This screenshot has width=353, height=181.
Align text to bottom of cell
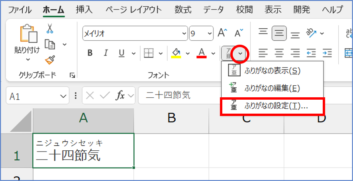[295, 35]
